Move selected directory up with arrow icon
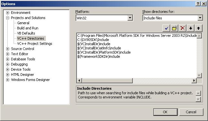 pos(198,28)
